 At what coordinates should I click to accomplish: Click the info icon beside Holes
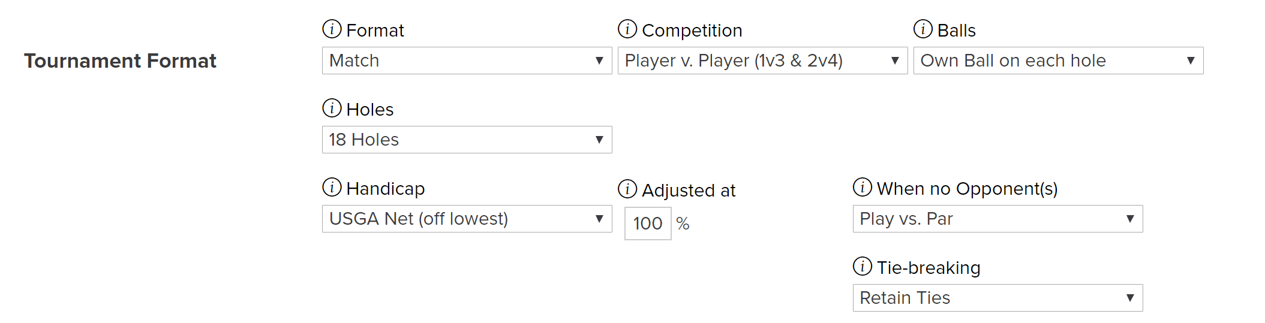point(332,108)
